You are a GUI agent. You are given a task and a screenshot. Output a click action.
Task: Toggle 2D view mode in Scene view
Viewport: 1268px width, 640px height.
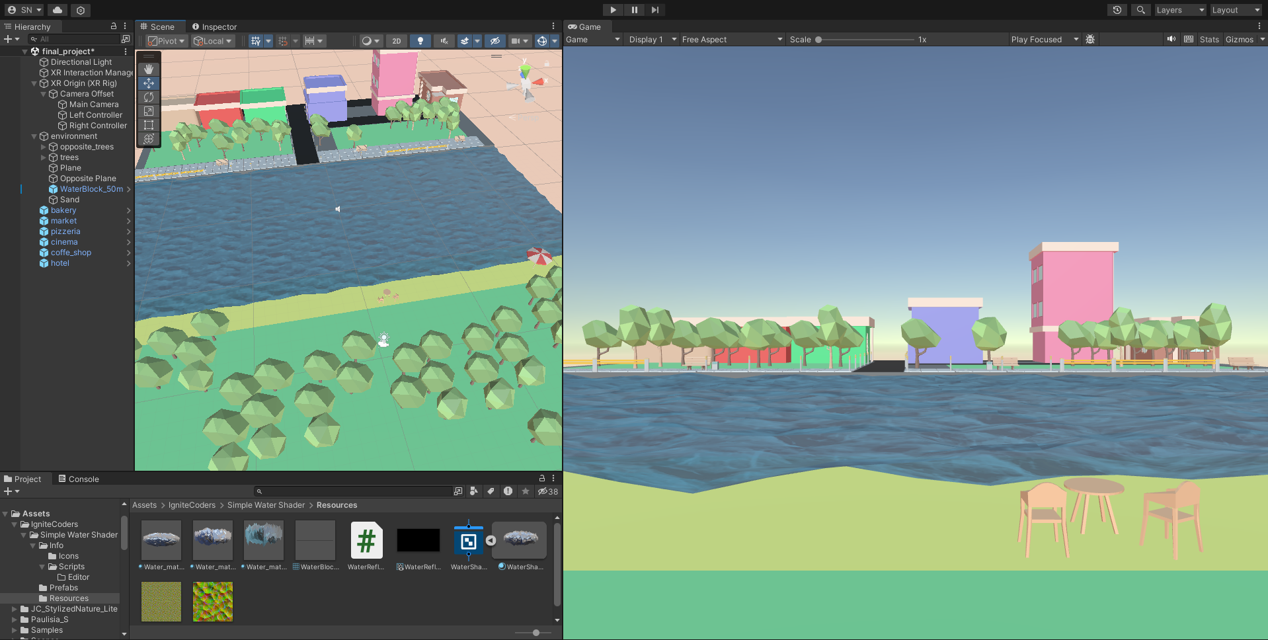coord(397,40)
